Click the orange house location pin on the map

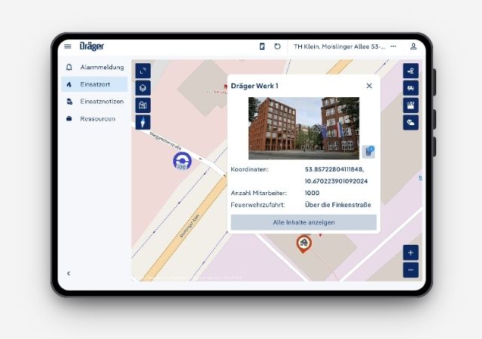(304, 244)
